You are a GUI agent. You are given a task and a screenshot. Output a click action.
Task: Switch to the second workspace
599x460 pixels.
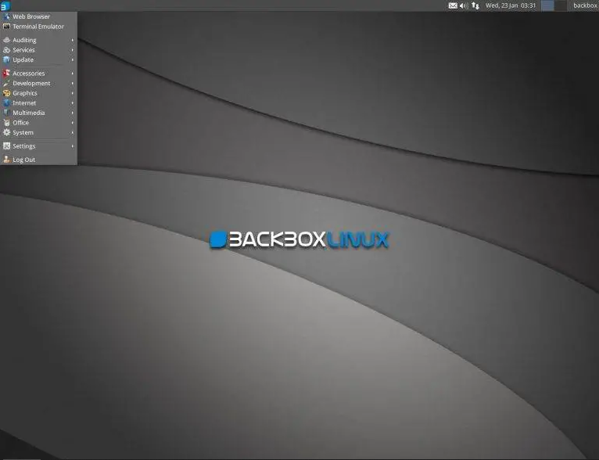click(x=561, y=5)
